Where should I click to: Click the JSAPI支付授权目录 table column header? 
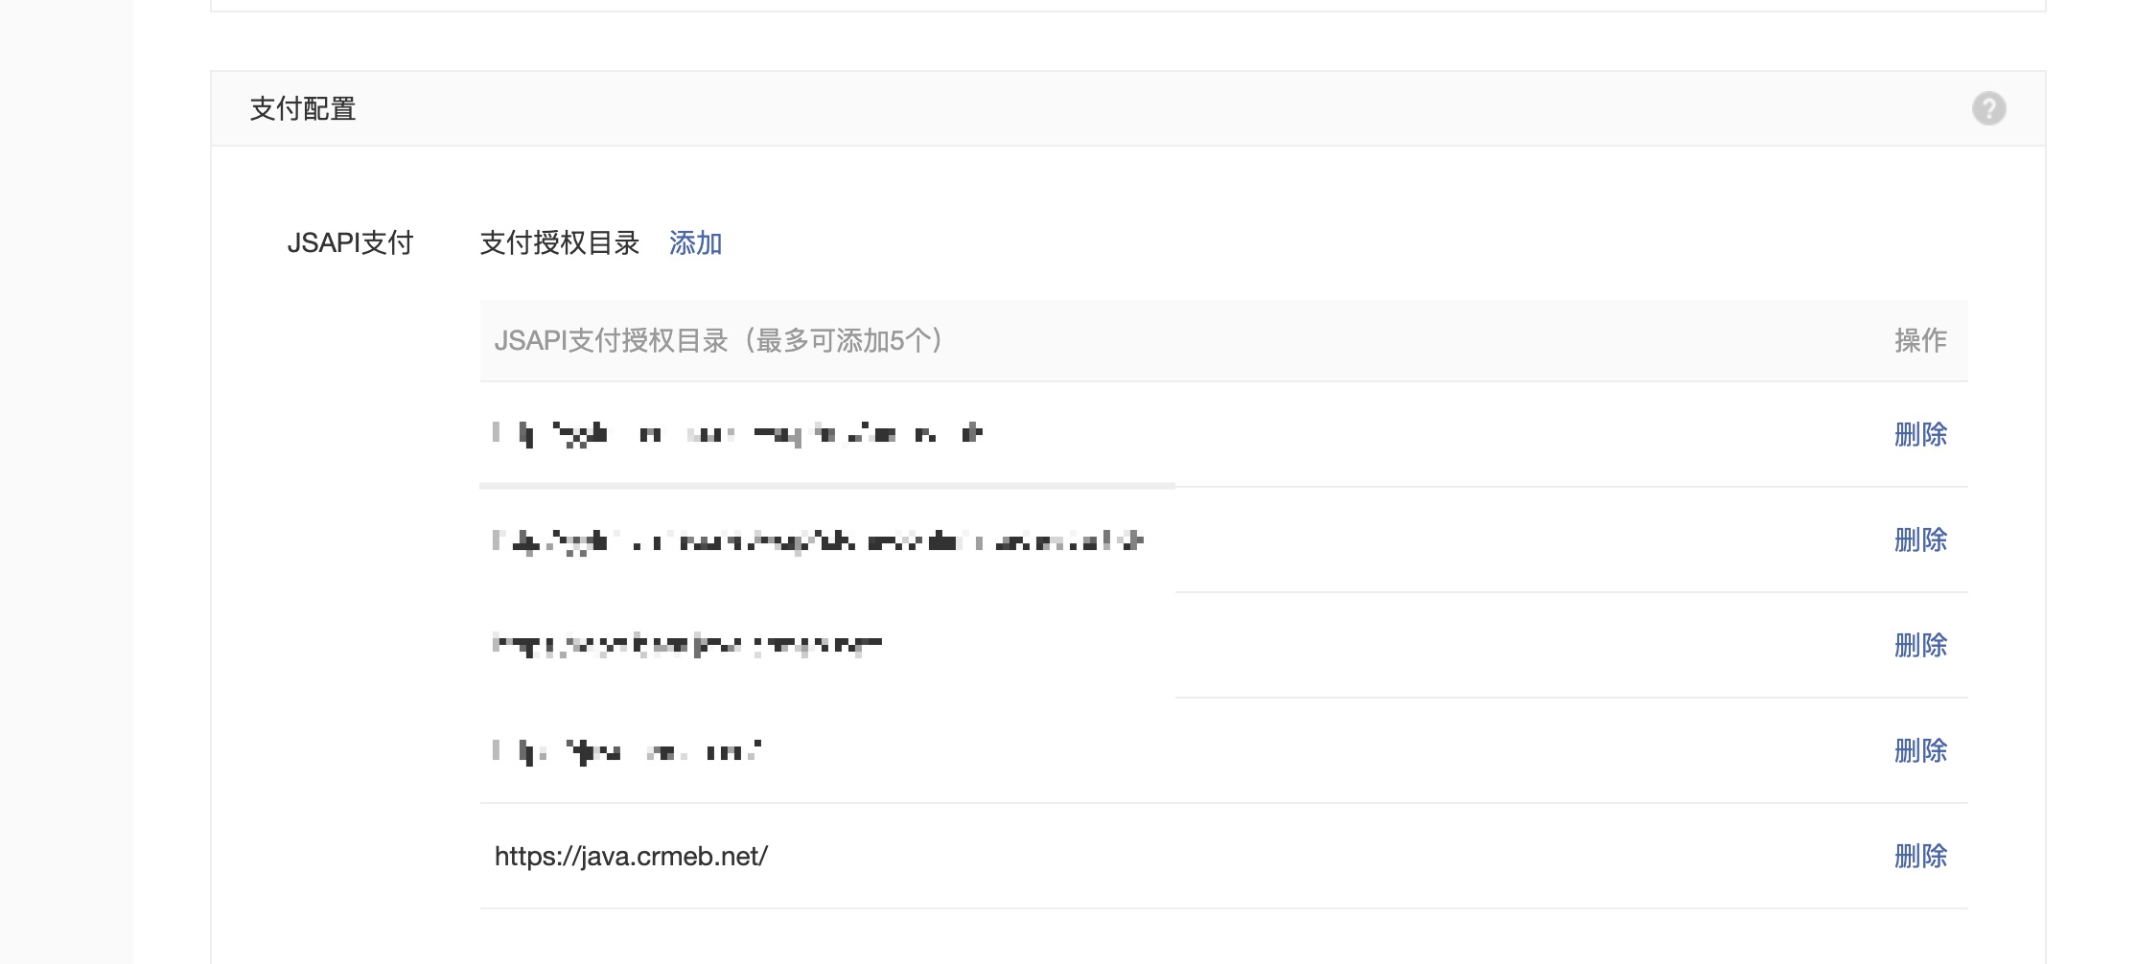point(721,340)
